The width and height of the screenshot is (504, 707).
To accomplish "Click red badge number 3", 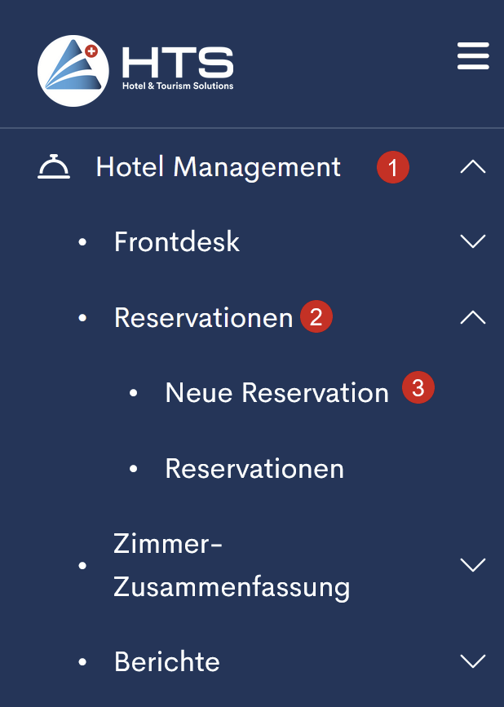I will pos(418,388).
